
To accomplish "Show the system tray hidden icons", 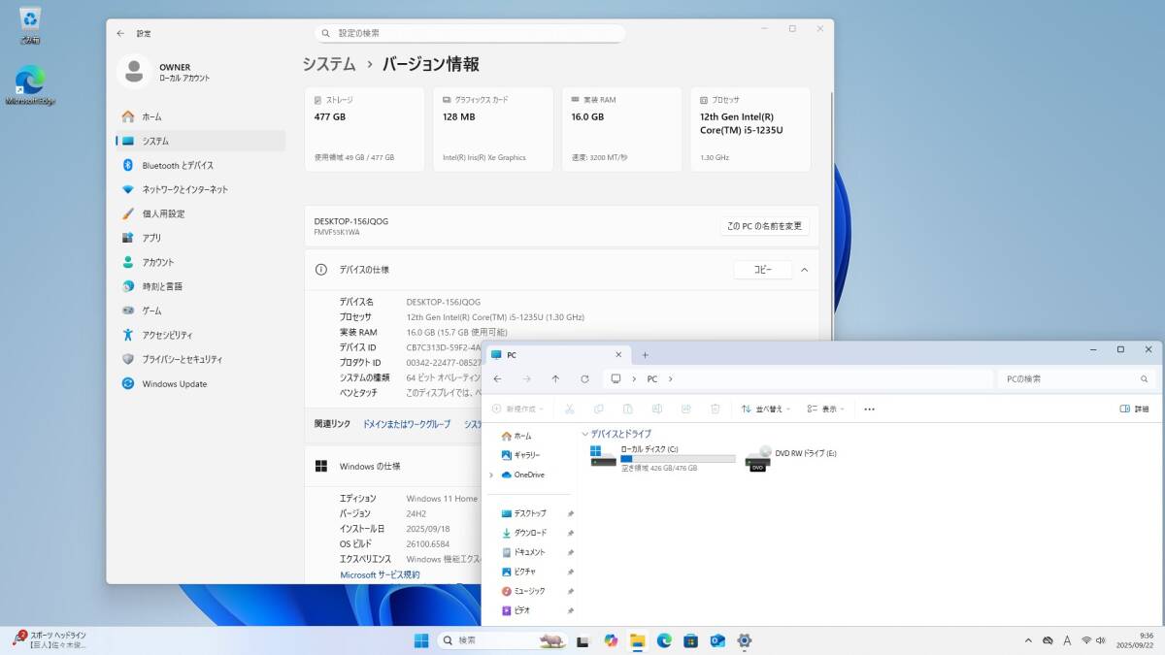I will pyautogui.click(x=1027, y=640).
